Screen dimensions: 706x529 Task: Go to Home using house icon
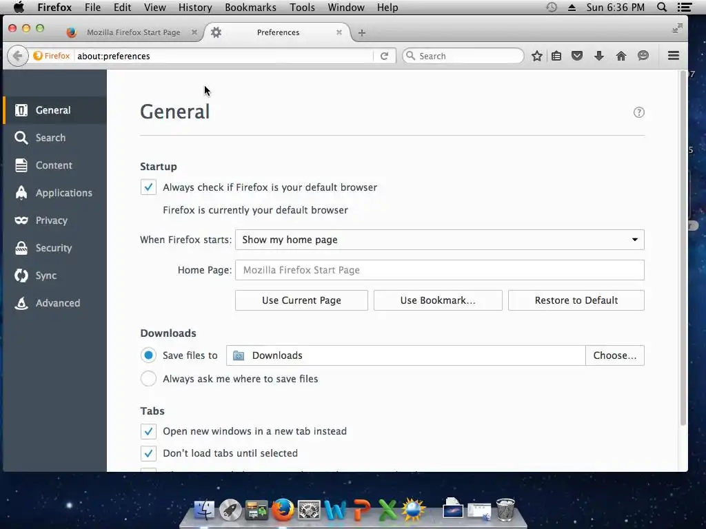pos(621,56)
